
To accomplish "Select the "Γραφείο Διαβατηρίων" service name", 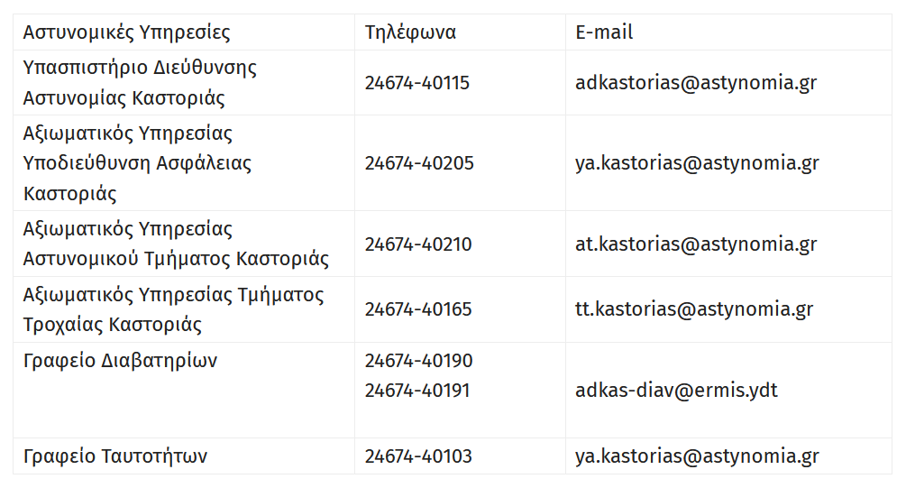I will 120,361.
